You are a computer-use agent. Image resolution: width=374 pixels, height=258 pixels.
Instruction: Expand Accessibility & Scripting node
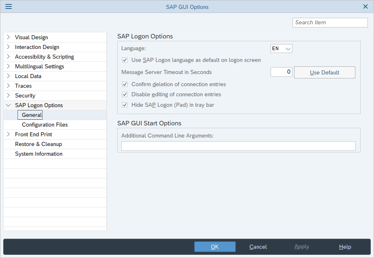click(x=9, y=57)
